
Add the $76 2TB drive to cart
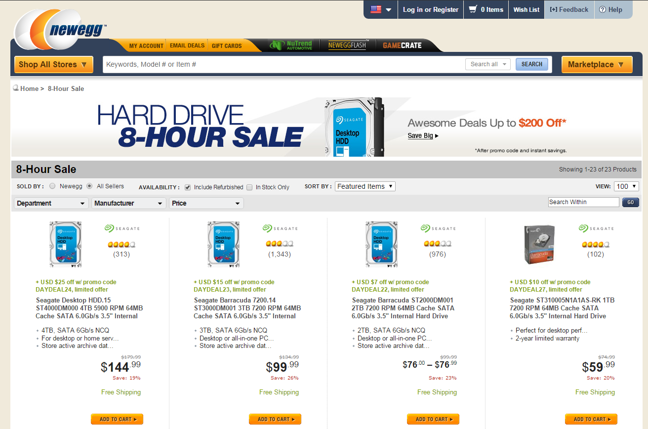tap(433, 419)
